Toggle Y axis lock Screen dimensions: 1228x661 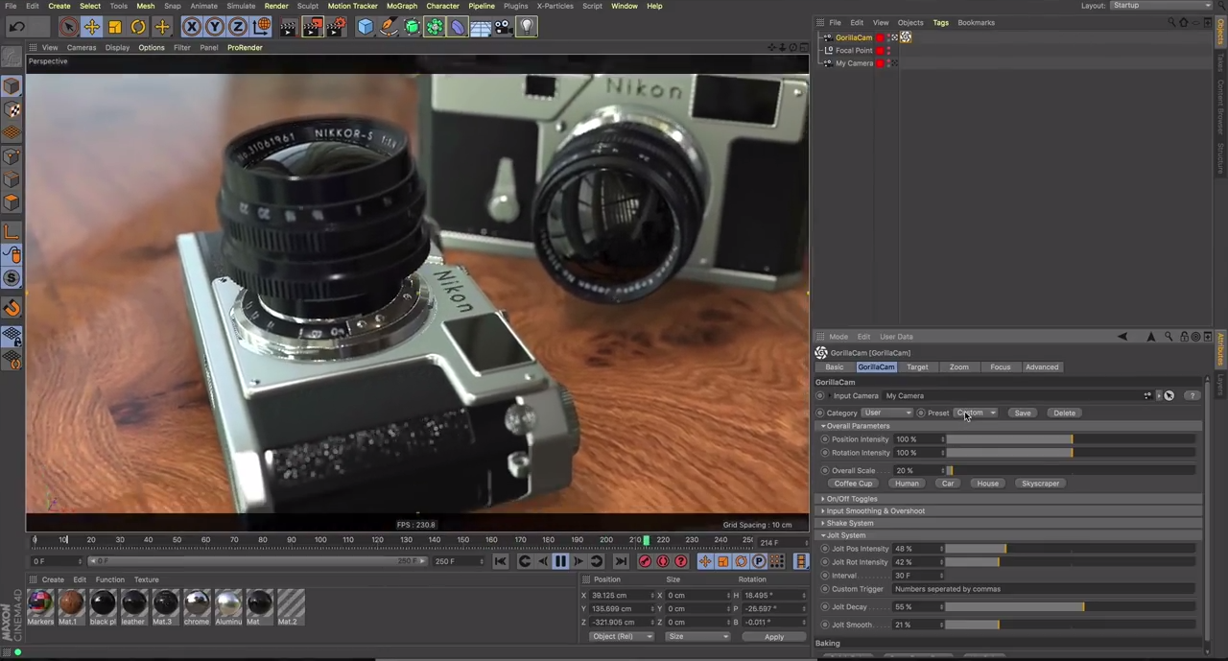215,27
